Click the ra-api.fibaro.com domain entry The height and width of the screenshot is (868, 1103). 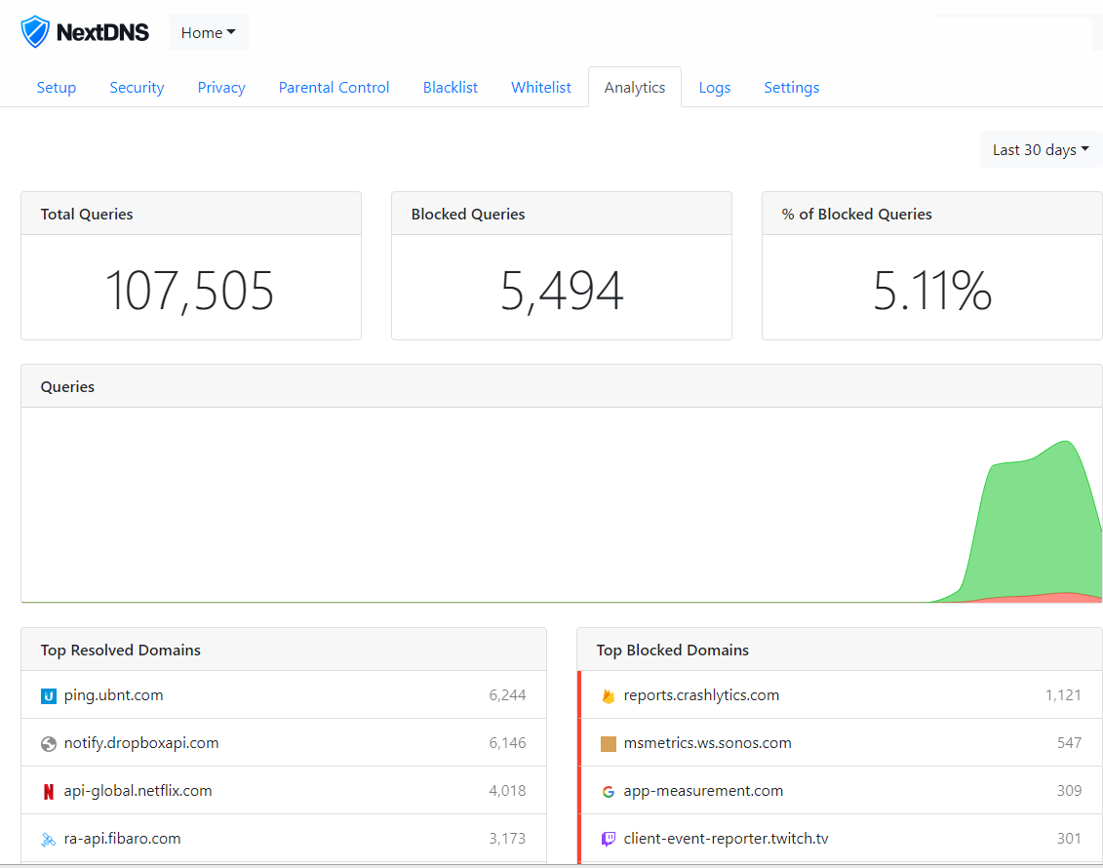pos(123,839)
